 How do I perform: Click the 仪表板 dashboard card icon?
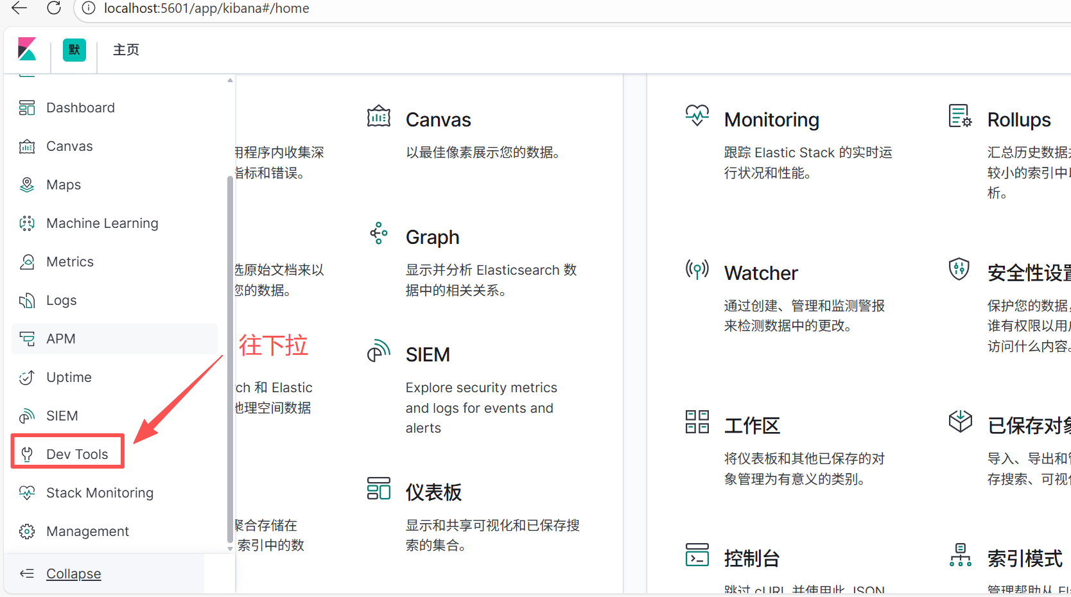379,488
